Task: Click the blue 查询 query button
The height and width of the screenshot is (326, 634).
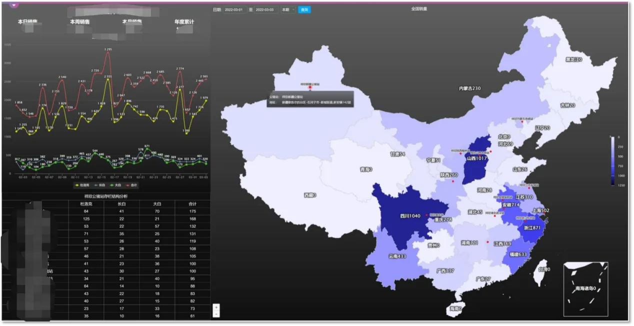Action: coord(304,9)
